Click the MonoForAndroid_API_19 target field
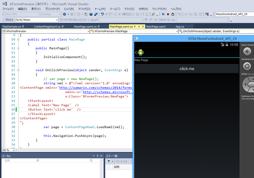This screenshot has height=178, width=254. [233, 14]
